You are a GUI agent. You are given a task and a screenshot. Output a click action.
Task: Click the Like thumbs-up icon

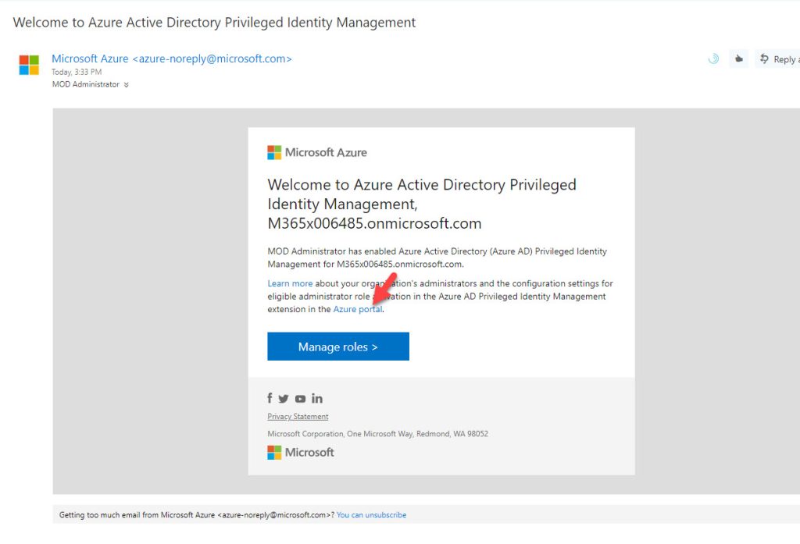click(738, 58)
